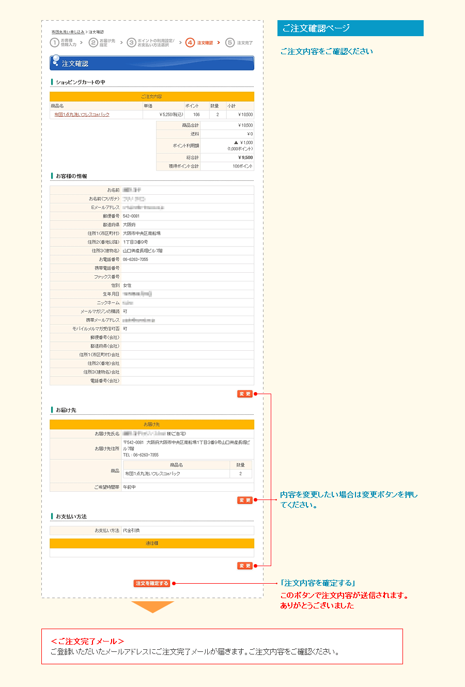Viewport: 465px width, 687px height.
Task: Click the empty 通信欄 message box
Action: pos(152,553)
